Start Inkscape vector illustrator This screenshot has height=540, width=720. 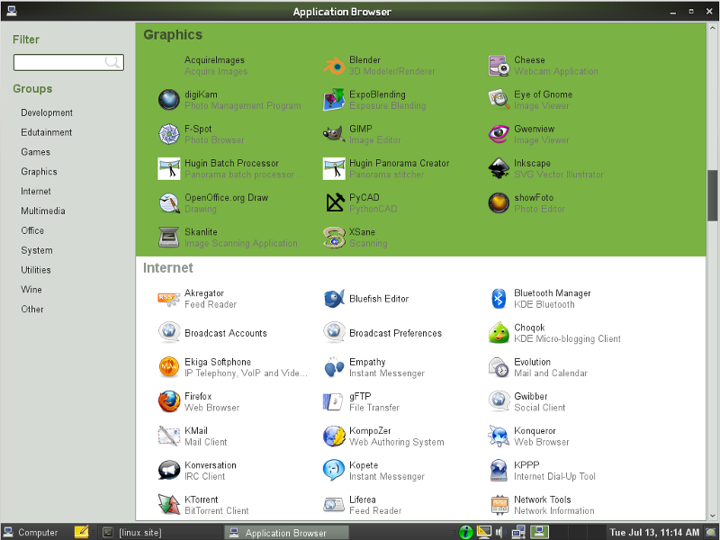499,168
